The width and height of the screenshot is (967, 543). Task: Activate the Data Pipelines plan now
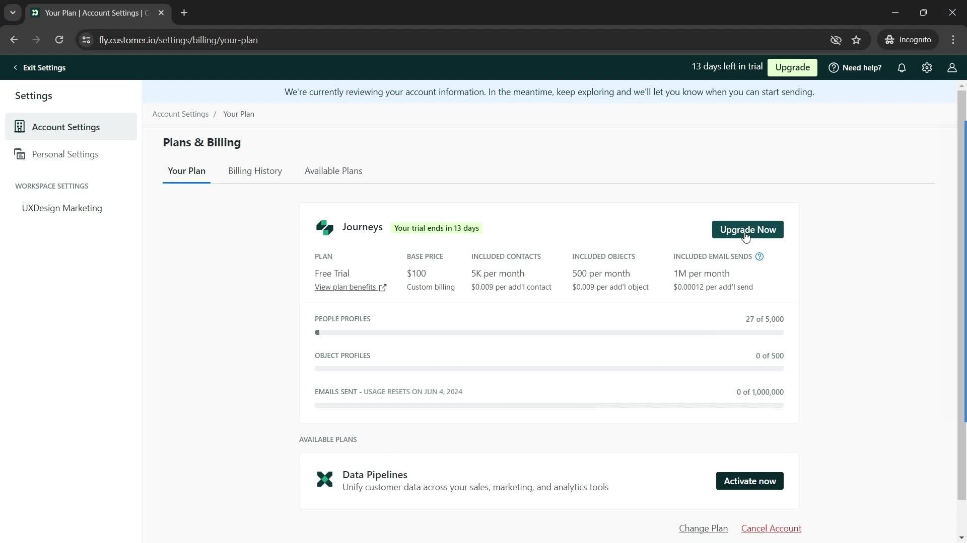(x=750, y=481)
